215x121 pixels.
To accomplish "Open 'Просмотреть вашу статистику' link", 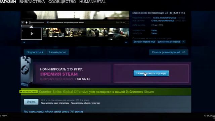I will point(55,103).
